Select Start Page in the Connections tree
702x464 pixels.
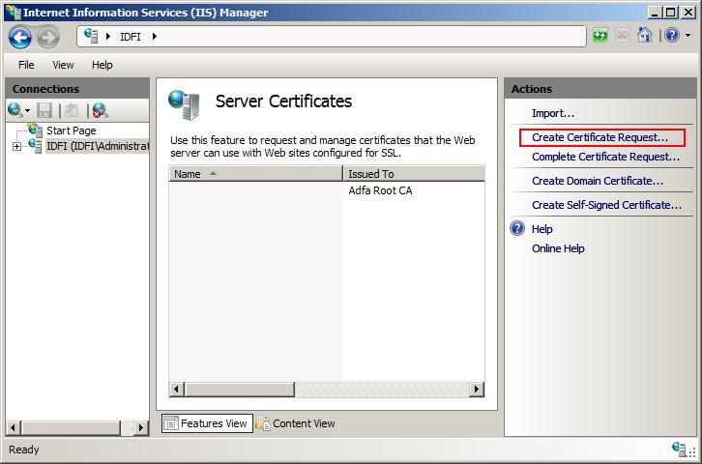point(72,130)
